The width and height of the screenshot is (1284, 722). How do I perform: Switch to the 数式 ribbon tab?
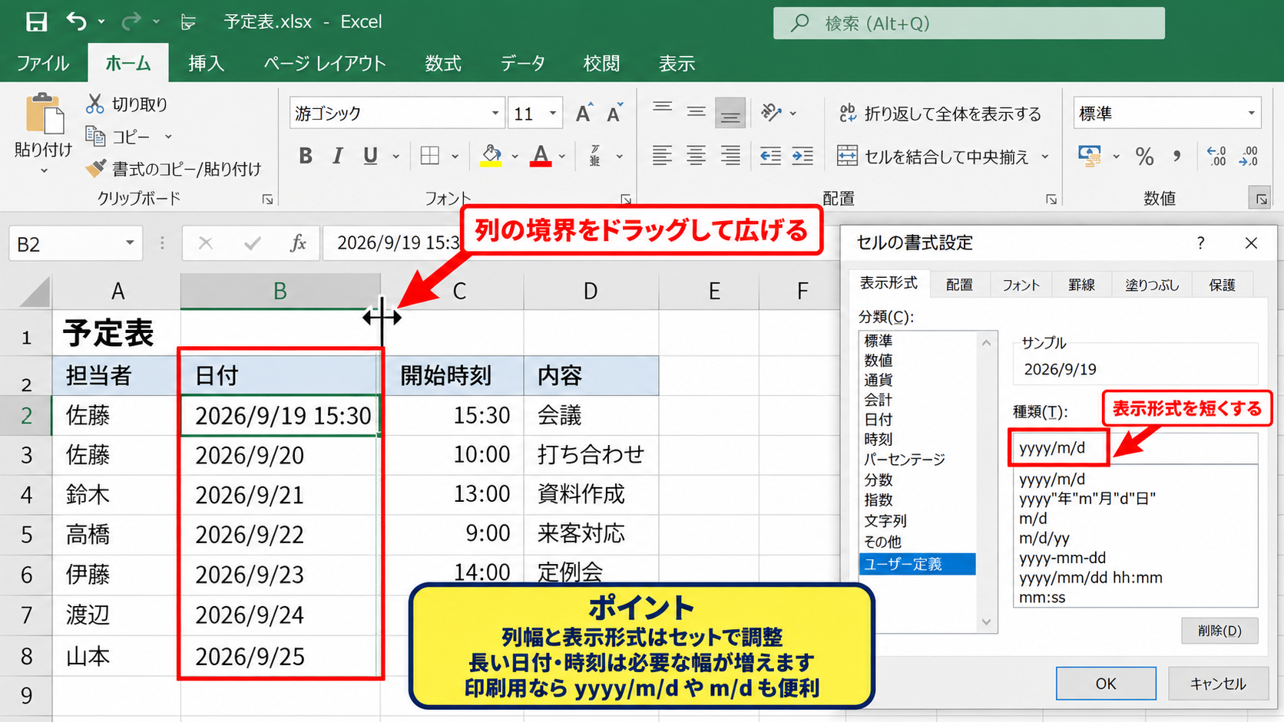(443, 63)
